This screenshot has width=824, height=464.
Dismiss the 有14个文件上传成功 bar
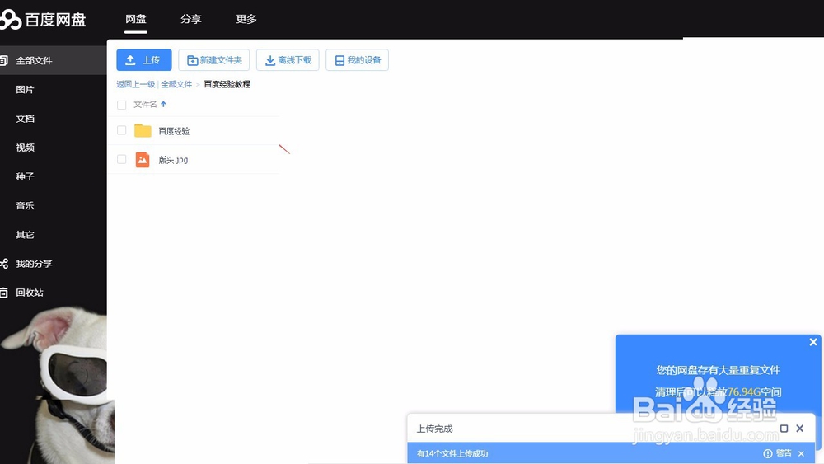tap(802, 453)
